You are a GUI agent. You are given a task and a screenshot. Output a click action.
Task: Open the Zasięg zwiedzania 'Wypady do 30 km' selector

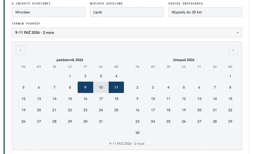205,12
